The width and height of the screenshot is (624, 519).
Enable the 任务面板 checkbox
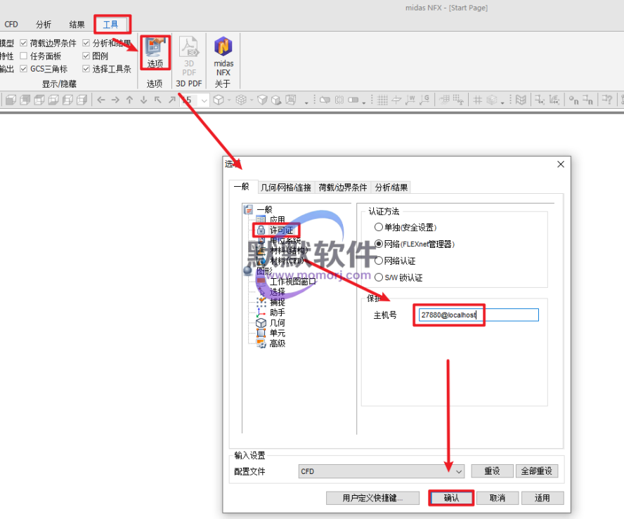[x=24, y=56]
